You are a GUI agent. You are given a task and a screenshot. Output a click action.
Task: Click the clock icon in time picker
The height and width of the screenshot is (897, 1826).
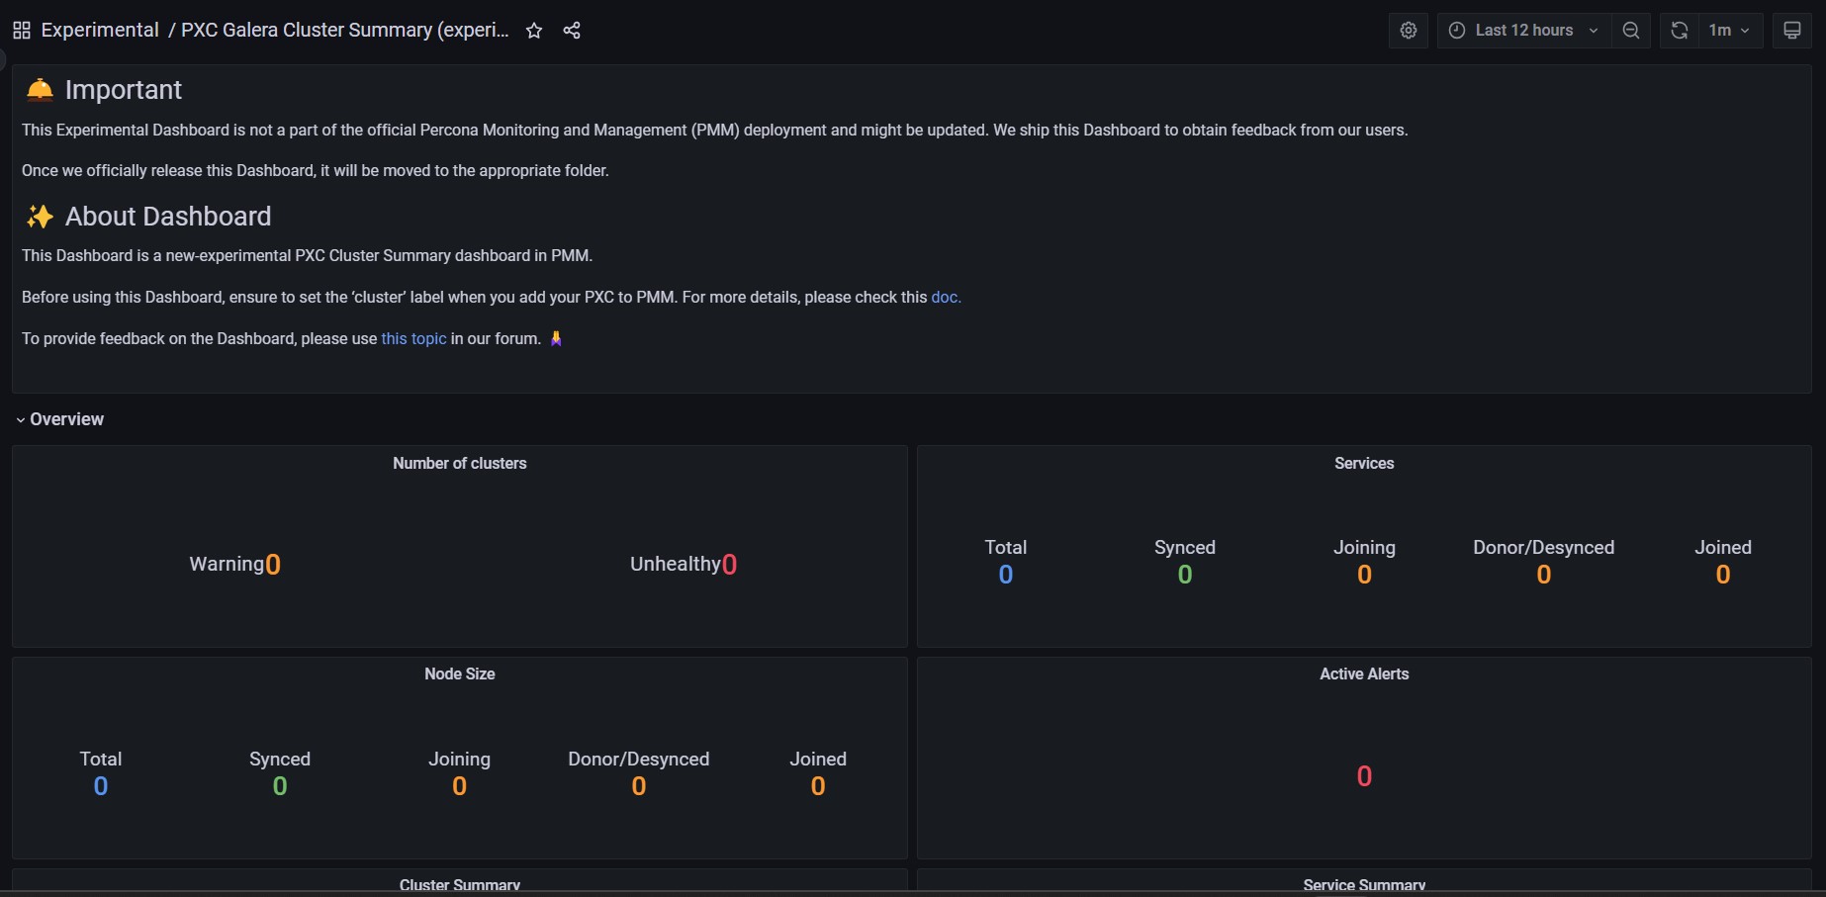[x=1457, y=31]
